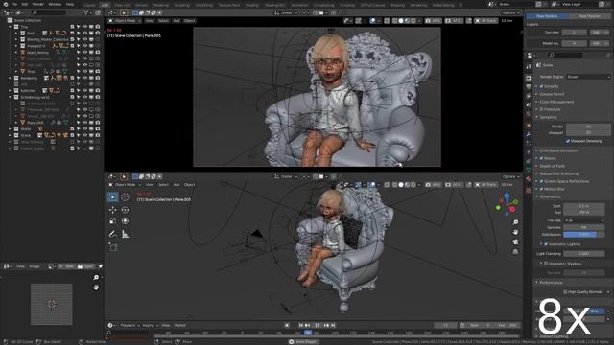Open the editor type icon of the timeline
The width and height of the screenshot is (614, 345).
111,325
